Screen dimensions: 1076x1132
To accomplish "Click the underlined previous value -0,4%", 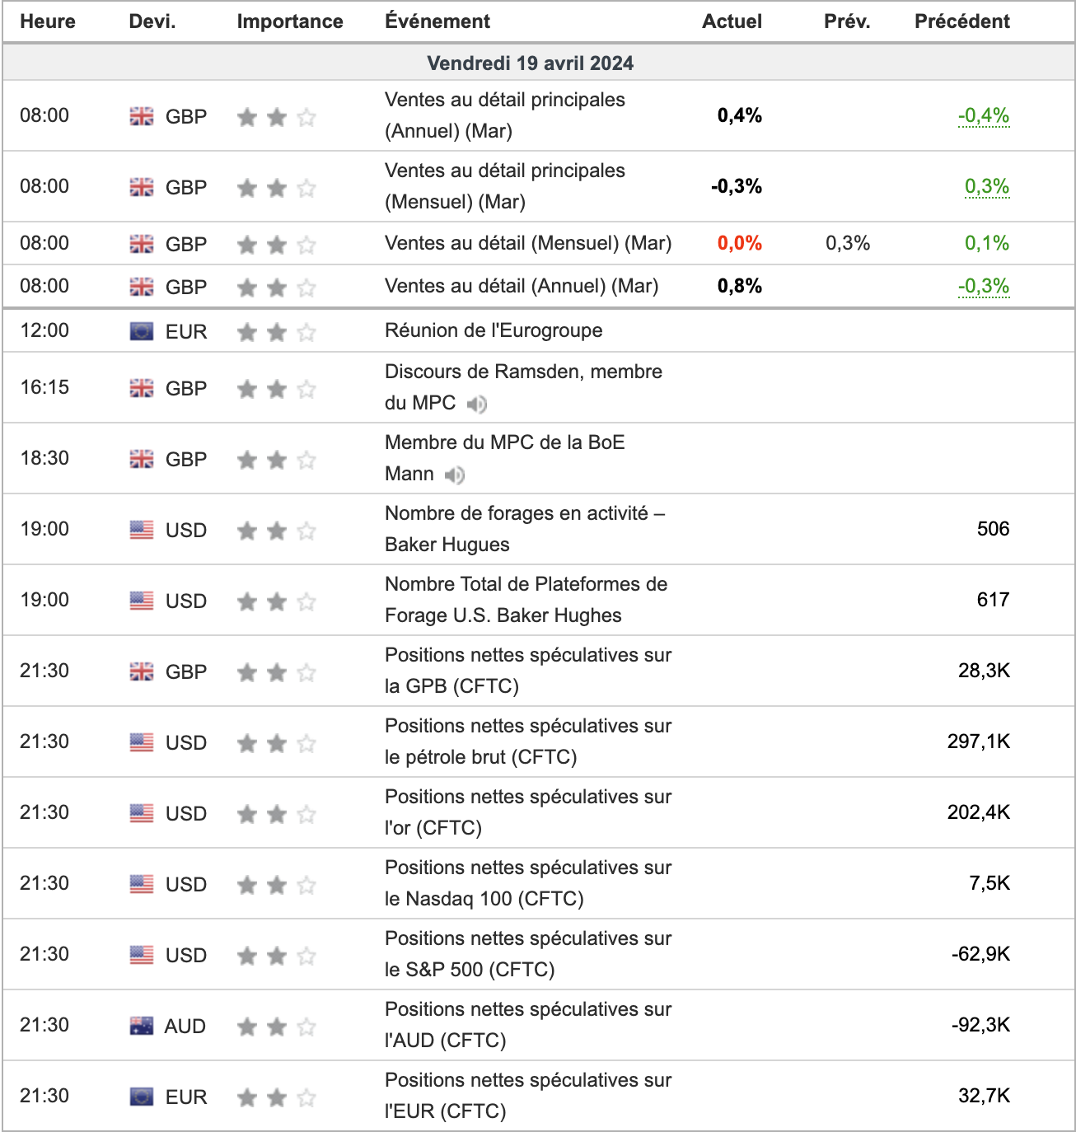I will coord(984,115).
